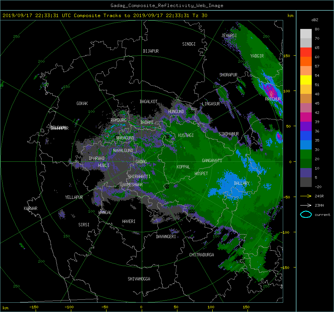Click the DAVANGERI city label
This screenshot has width=334, height=312.
(166, 237)
